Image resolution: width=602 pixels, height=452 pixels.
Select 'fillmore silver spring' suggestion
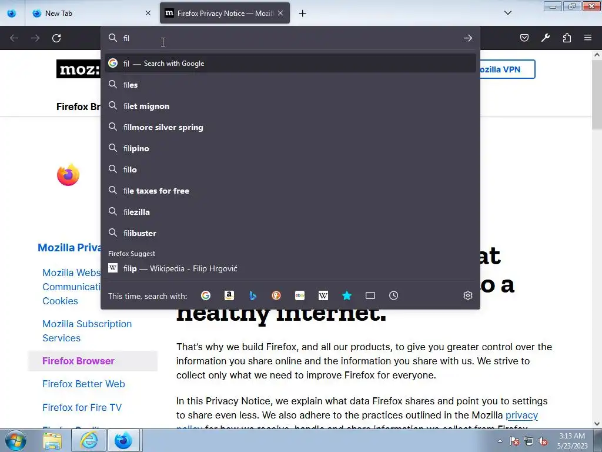pyautogui.click(x=290, y=127)
